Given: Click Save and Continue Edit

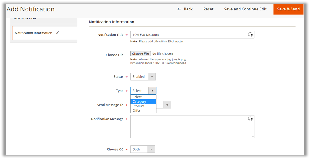Looking at the screenshot, I should click(245, 9).
